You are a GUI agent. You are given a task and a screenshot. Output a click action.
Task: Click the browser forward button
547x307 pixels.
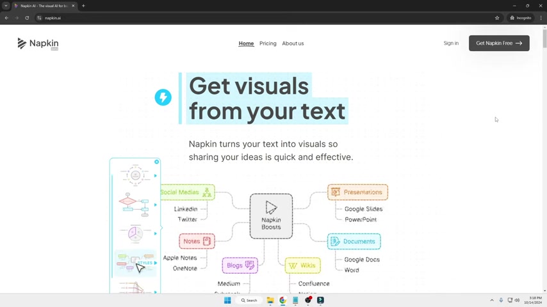coord(17,18)
